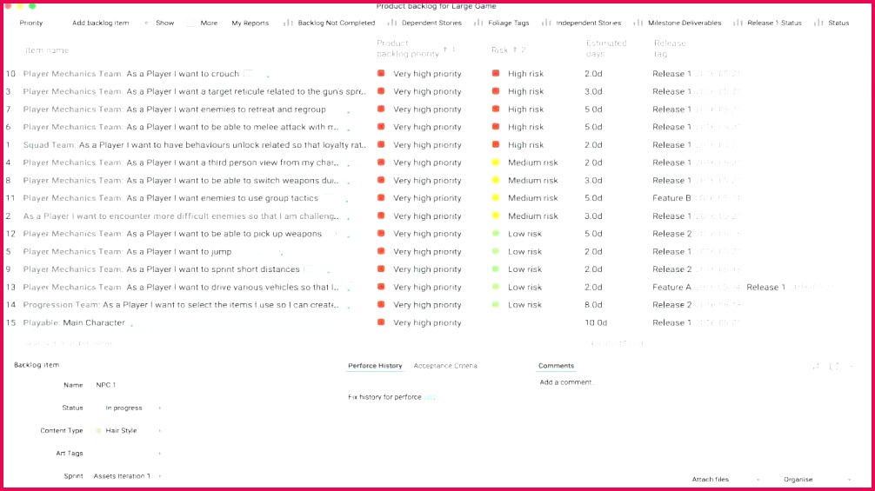This screenshot has height=491, width=875.
Task: Click the 8.0d estimated days value
Action: [594, 305]
